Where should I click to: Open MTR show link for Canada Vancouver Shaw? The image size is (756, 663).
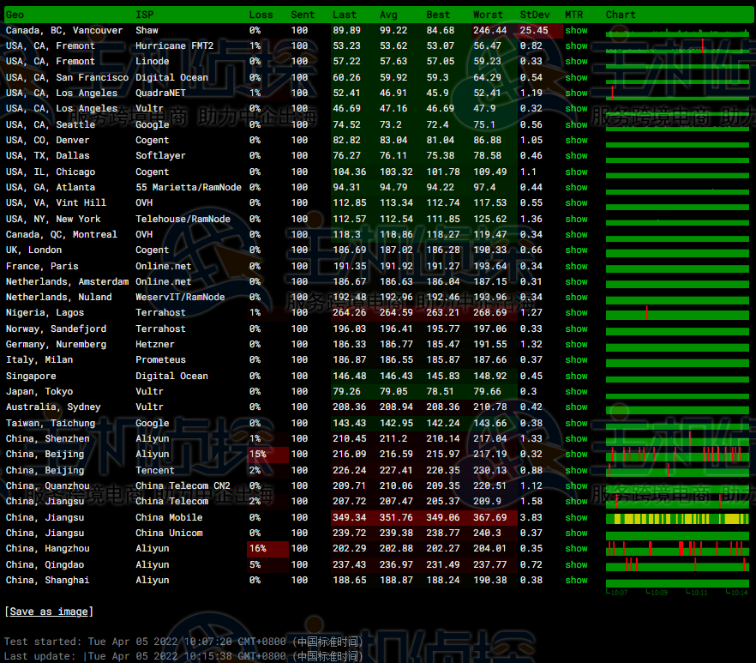pos(576,30)
